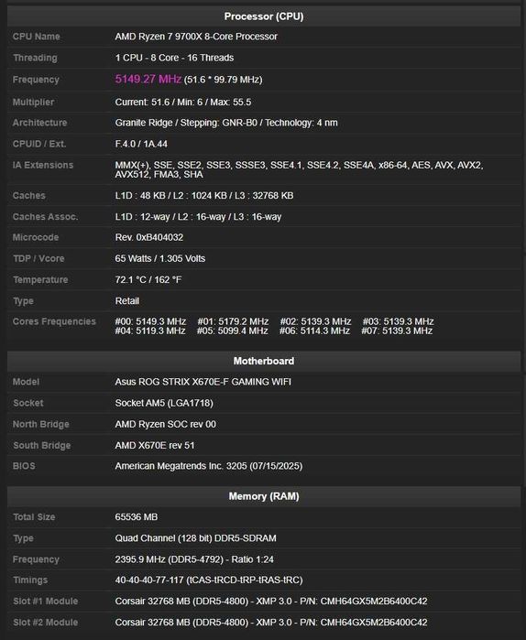The width and height of the screenshot is (526, 640).
Task: Click the Microcode label
Action: pyautogui.click(x=36, y=237)
